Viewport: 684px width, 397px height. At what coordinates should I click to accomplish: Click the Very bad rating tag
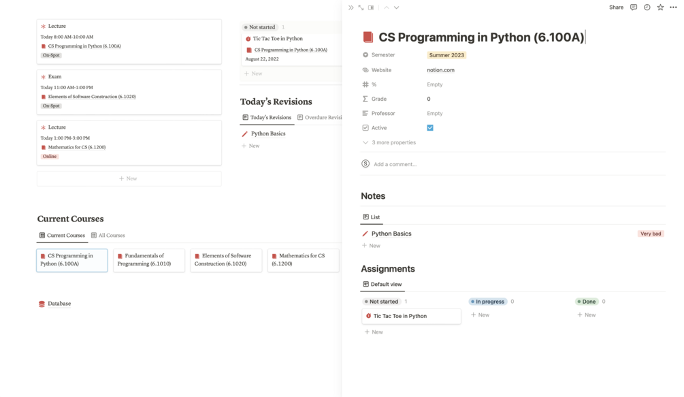pos(650,234)
